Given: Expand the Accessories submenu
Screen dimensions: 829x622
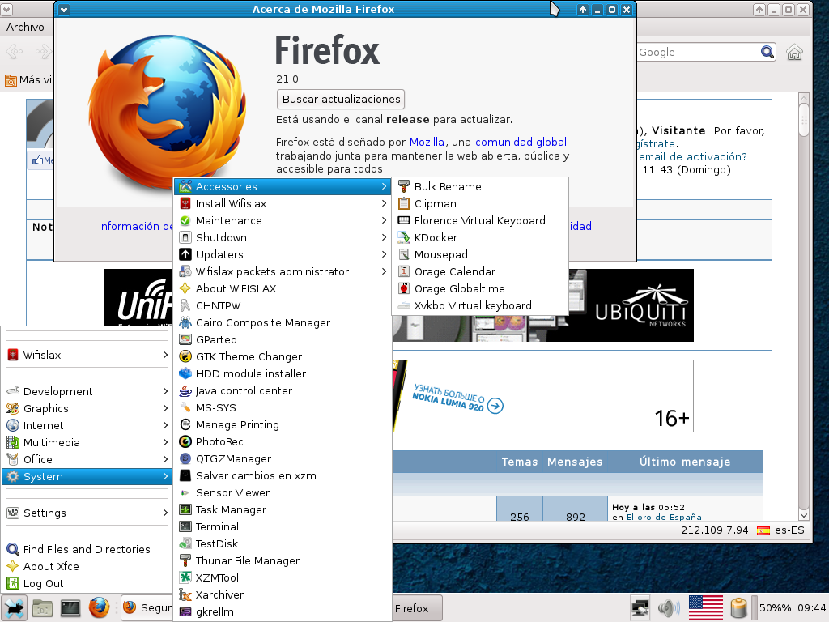Looking at the screenshot, I should [283, 186].
